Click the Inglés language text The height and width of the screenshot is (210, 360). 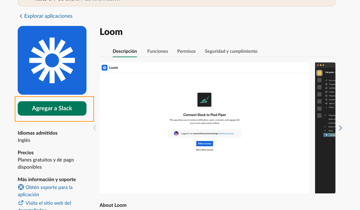tap(24, 140)
